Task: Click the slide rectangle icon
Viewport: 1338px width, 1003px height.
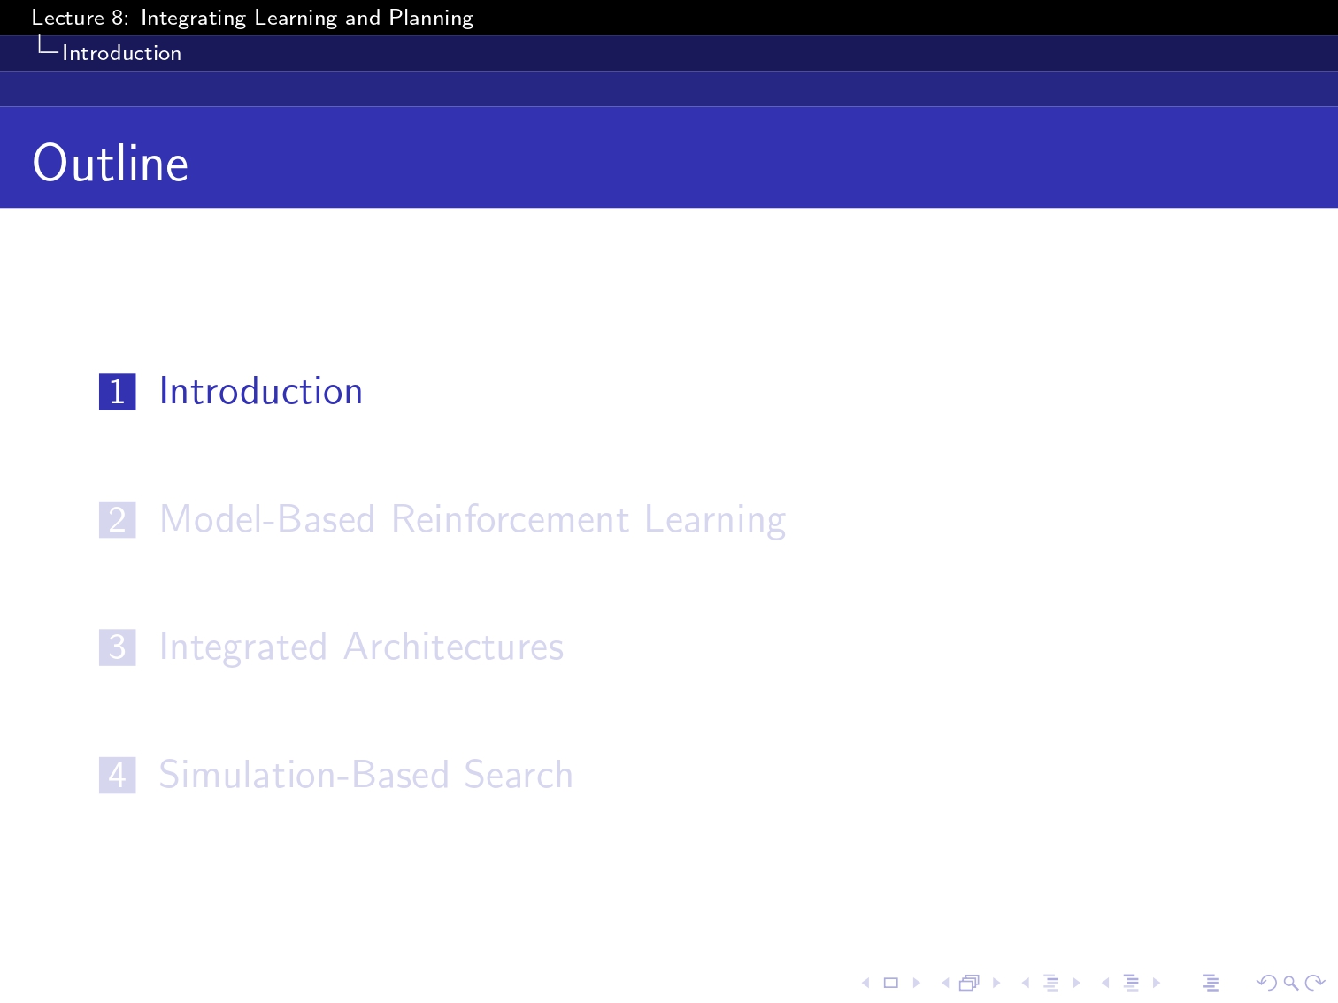Action: (x=891, y=983)
